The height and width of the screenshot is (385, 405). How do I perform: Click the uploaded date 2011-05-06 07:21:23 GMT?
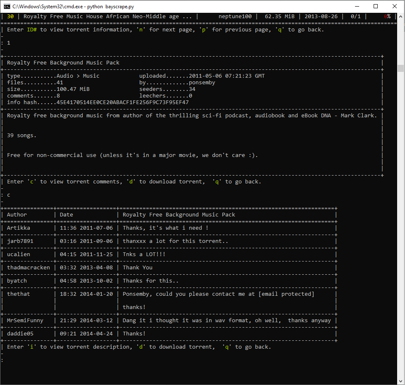227,76
